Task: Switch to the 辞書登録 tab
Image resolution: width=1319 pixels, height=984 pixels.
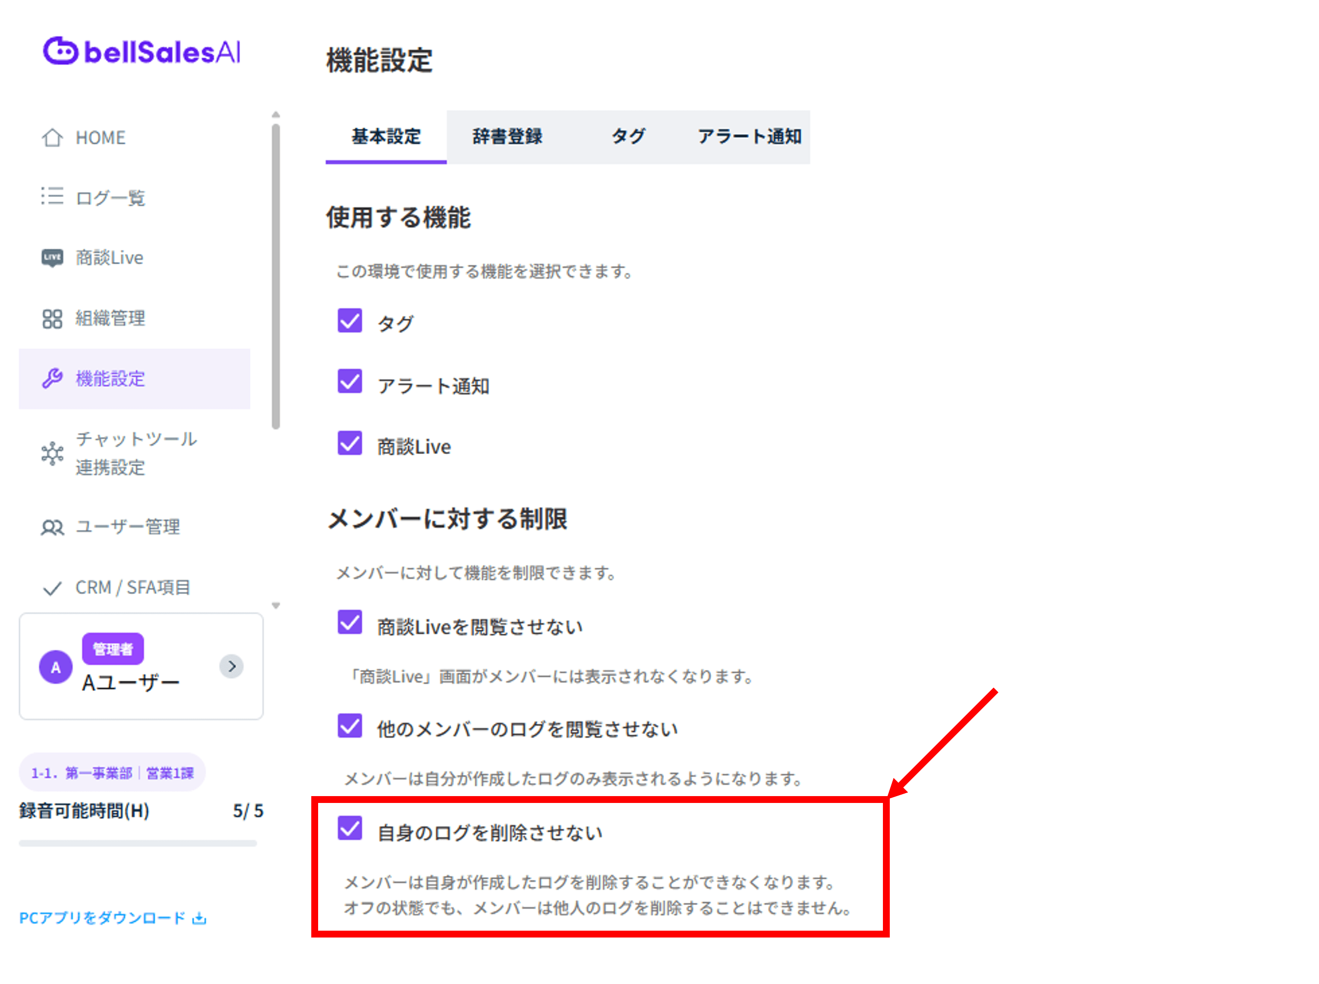Action: point(507,137)
